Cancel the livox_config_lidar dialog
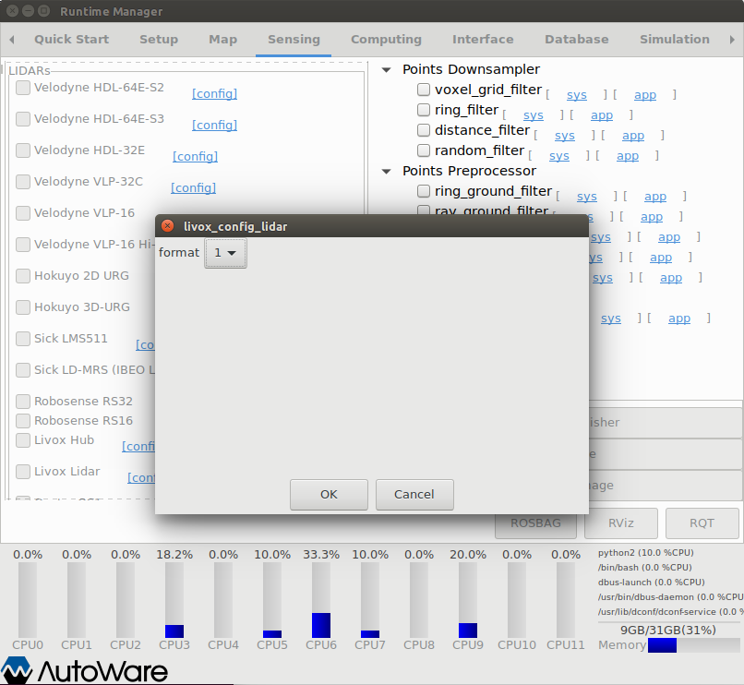The height and width of the screenshot is (685, 744). [414, 494]
